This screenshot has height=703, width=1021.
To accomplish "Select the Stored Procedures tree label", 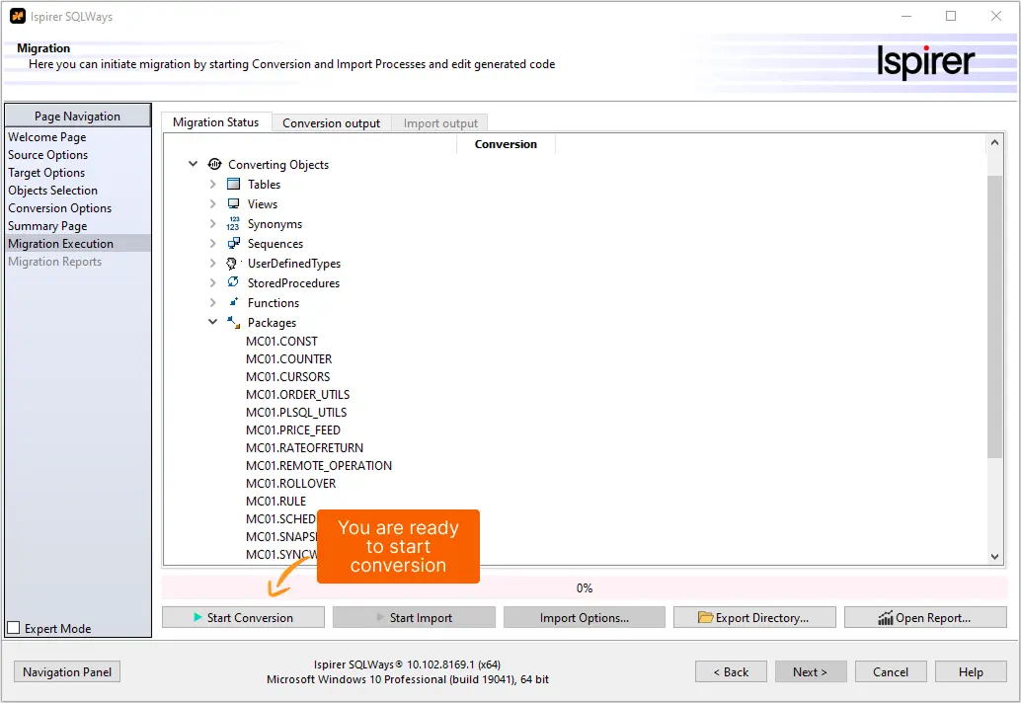I will (x=293, y=283).
